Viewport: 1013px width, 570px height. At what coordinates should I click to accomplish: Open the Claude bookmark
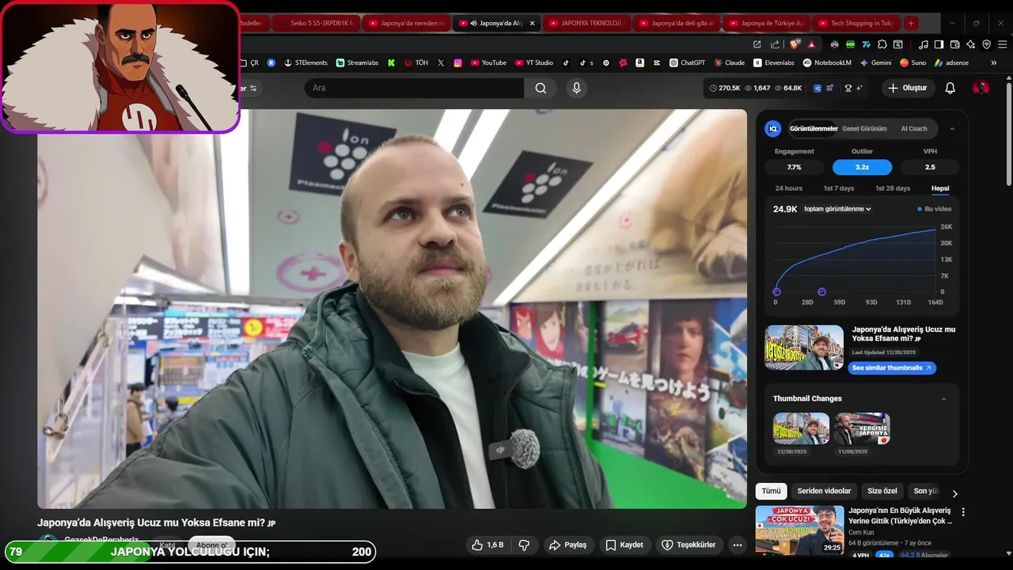tap(730, 63)
